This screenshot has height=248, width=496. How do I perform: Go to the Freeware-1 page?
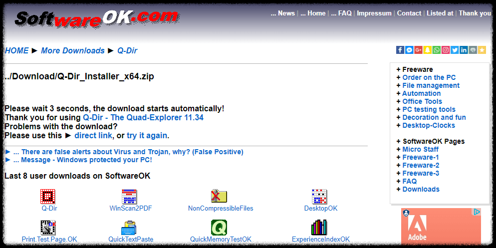[x=421, y=157]
